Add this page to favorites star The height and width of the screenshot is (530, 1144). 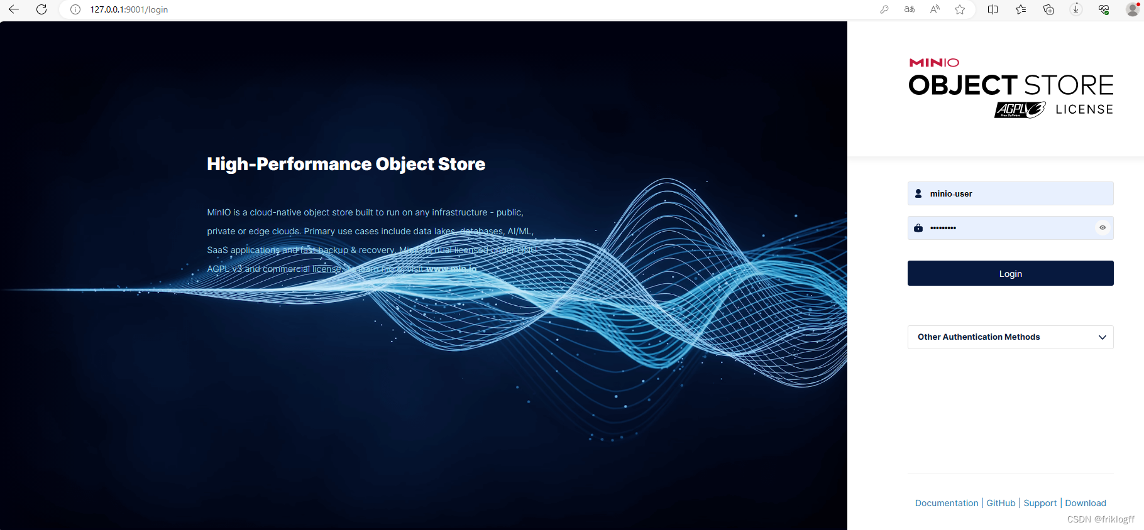pos(960,9)
